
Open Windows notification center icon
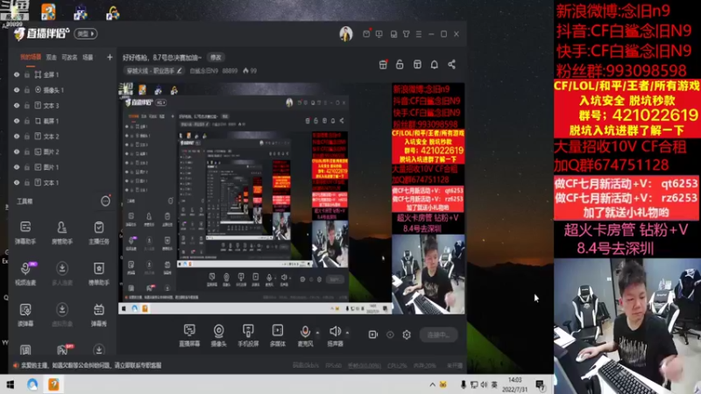540,384
